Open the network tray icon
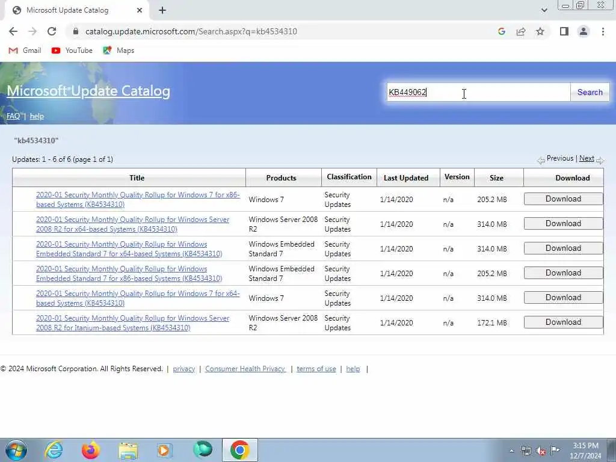This screenshot has height=462, width=616. [x=526, y=451]
